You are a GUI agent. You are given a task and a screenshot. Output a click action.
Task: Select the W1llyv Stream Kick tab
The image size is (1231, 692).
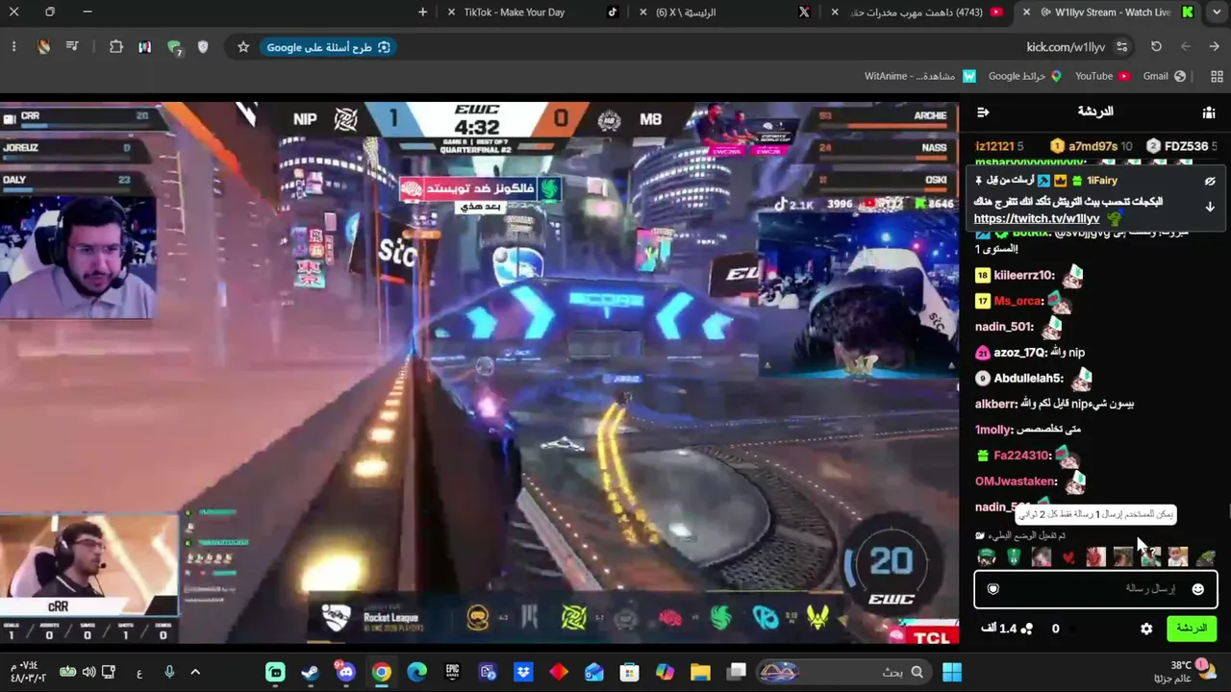(1111, 12)
